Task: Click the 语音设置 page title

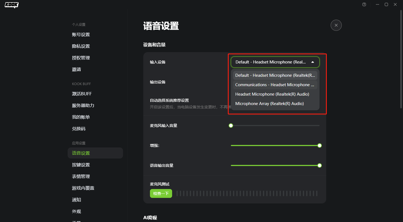Action: (x=161, y=26)
